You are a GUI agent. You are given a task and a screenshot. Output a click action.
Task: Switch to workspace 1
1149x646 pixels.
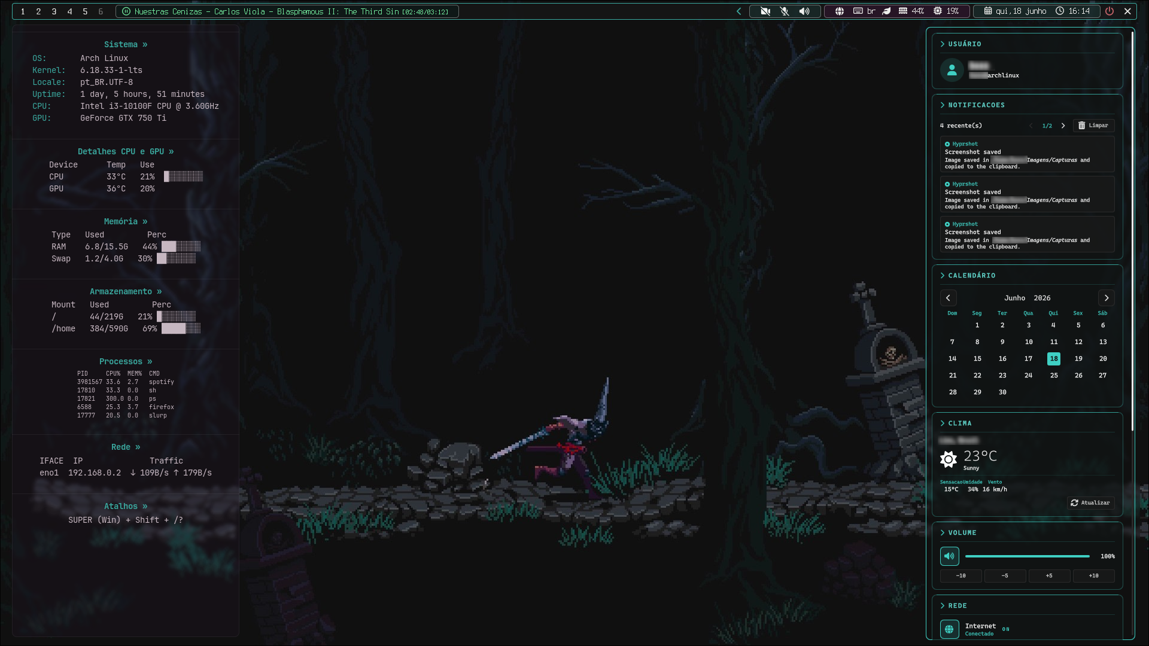tap(23, 11)
